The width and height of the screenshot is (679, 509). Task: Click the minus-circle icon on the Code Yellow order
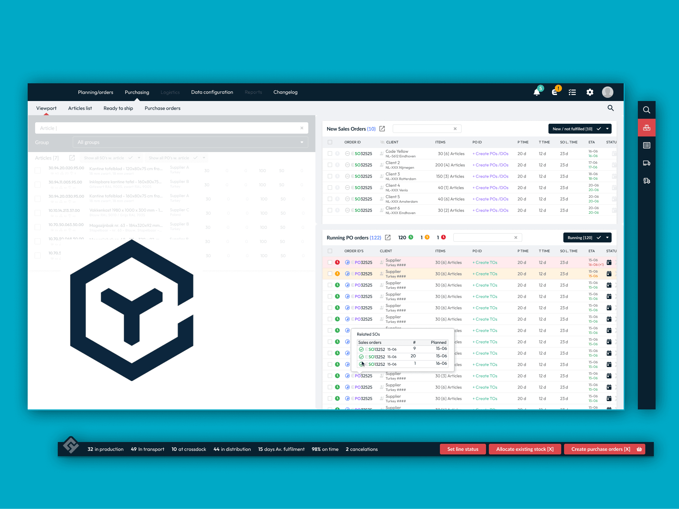coord(347,153)
